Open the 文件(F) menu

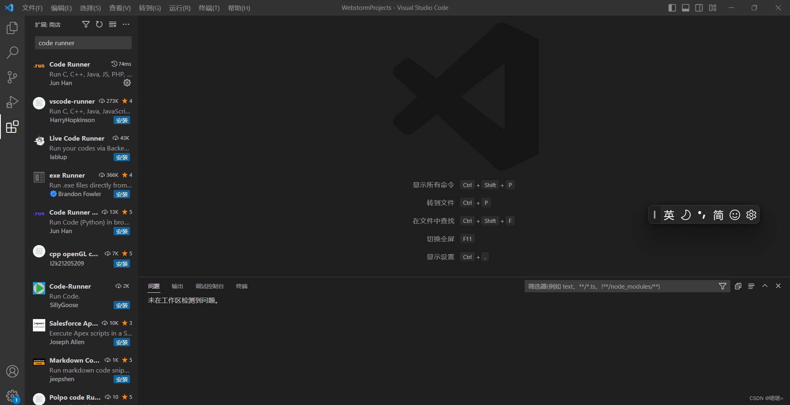point(33,8)
